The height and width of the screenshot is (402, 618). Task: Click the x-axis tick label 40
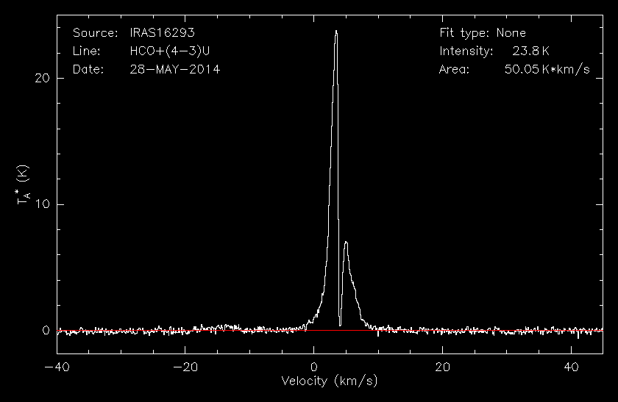571,367
